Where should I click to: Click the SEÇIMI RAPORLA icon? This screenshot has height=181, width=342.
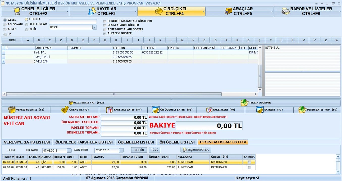185,150
